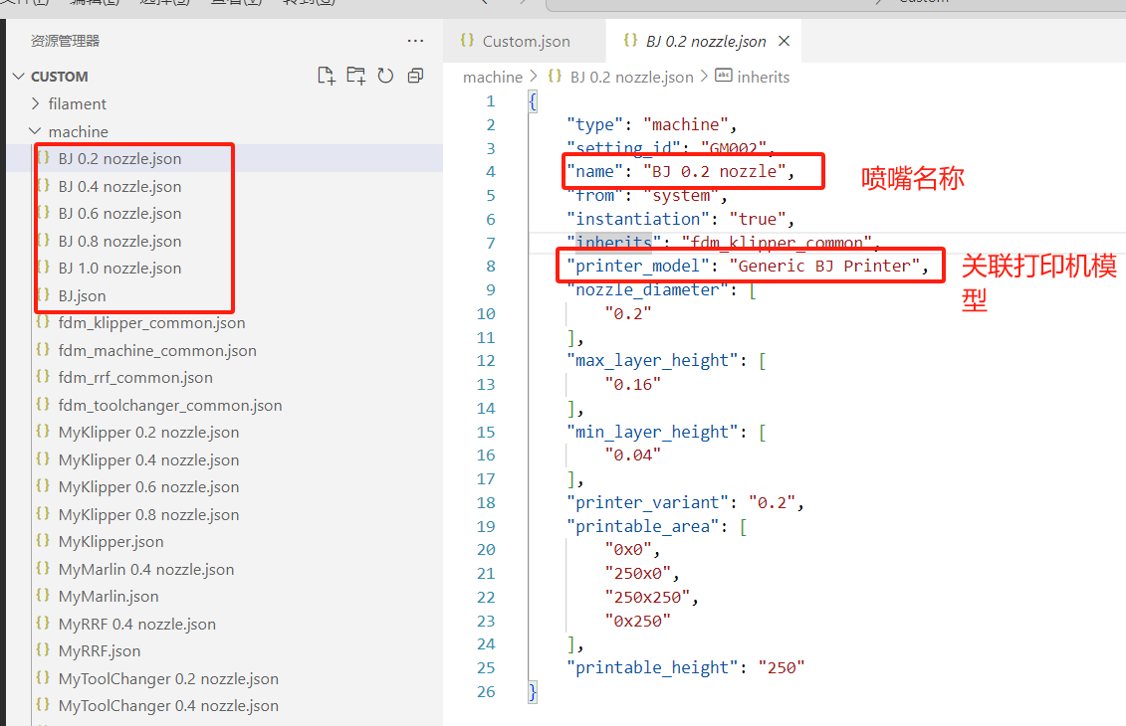Open MyMarlin.json from the file list
The image size is (1126, 726).
click(108, 596)
